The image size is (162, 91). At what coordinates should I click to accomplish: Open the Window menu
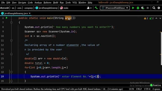[x=82, y=3]
